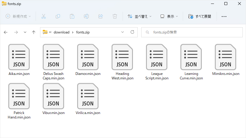Click the Copy icon in toolbar

pos(58,16)
